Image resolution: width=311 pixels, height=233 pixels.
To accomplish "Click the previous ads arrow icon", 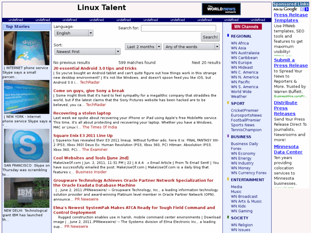I will click(x=302, y=9).
